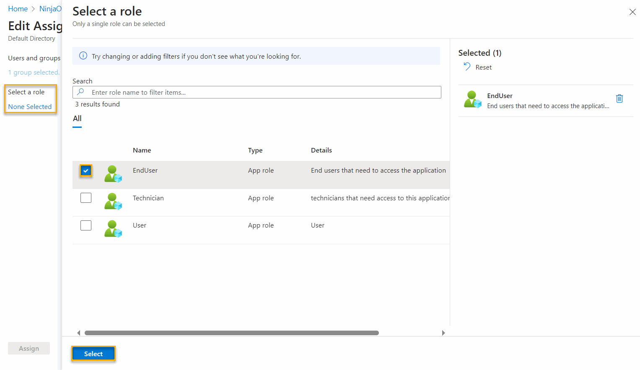Viewport: 640px width, 370px height.
Task: Click the EndUser role icon in list
Action: click(113, 173)
